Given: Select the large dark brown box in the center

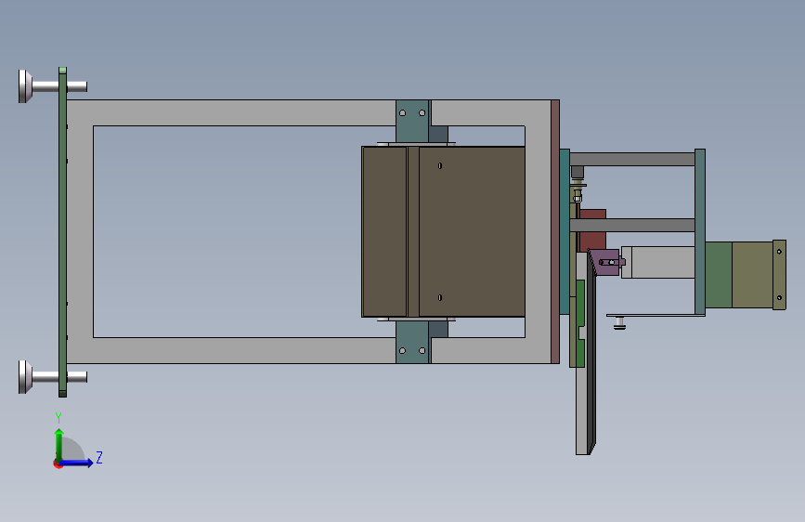Looking at the screenshot, I should (x=444, y=231).
